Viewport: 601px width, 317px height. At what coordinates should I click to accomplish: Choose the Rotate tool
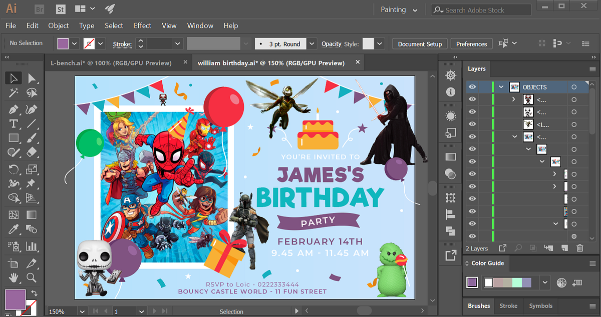point(14,169)
